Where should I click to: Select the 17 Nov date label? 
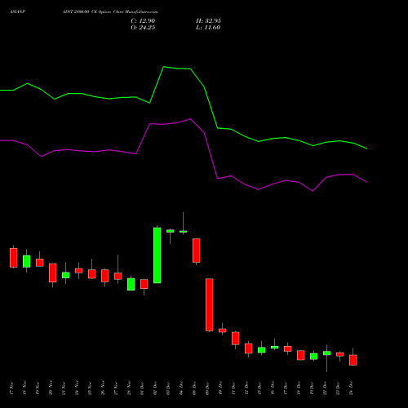11,388
